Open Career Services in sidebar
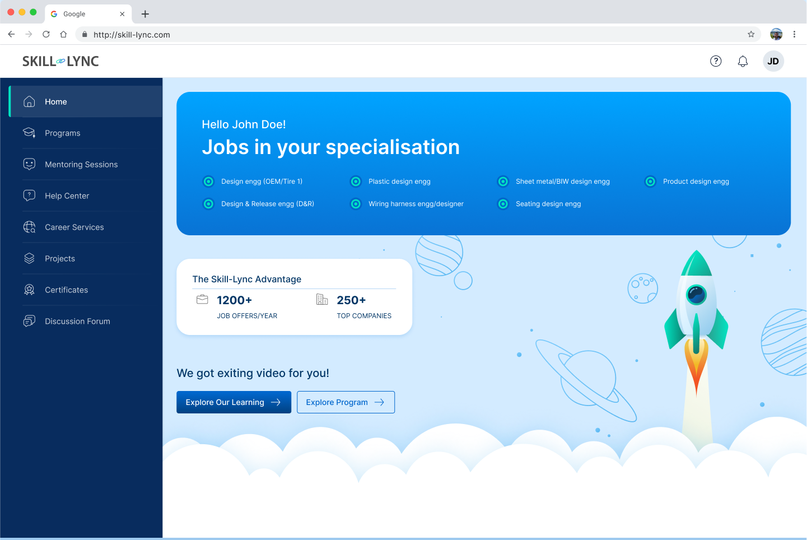 pos(86,227)
